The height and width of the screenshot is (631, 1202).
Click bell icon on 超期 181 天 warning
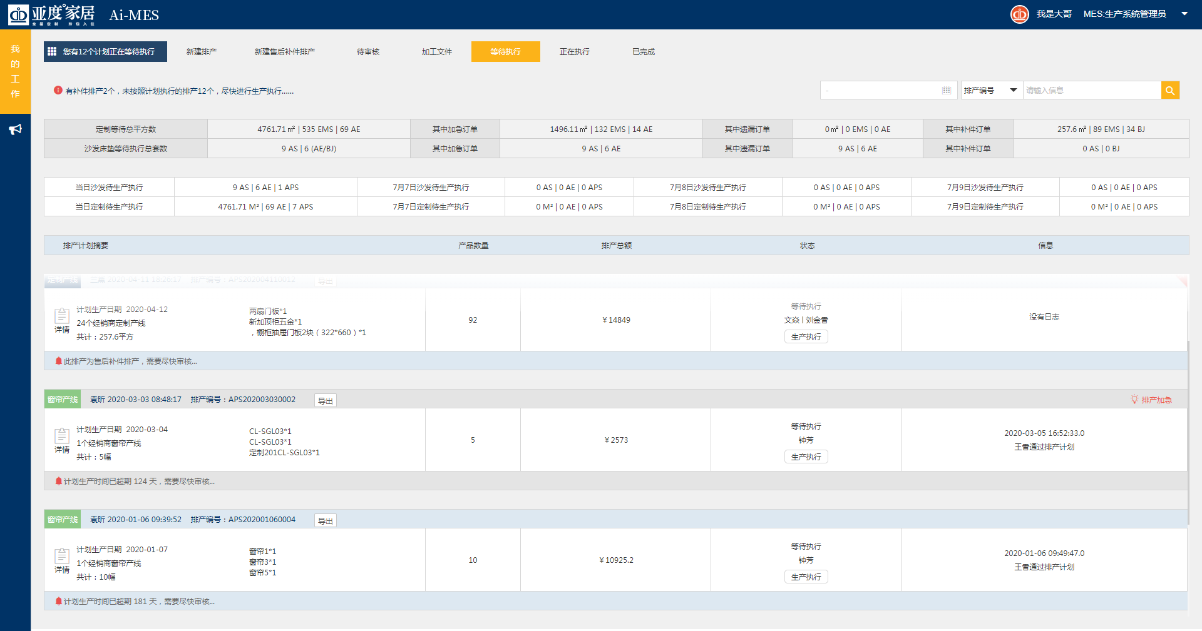click(59, 601)
